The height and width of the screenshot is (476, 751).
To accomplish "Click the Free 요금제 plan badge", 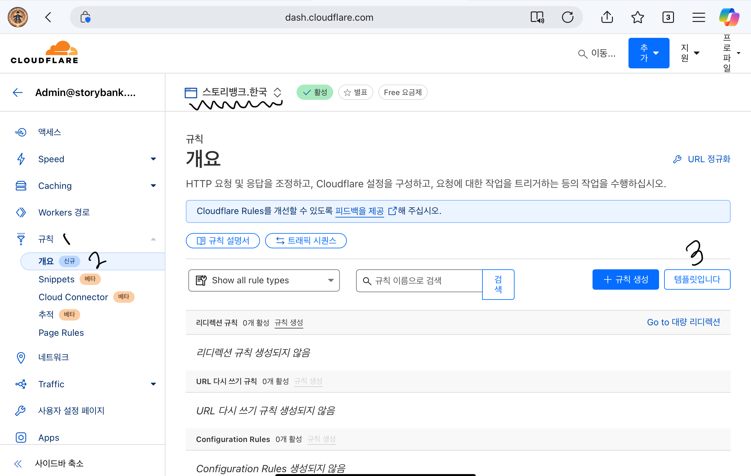I will pyautogui.click(x=403, y=92).
